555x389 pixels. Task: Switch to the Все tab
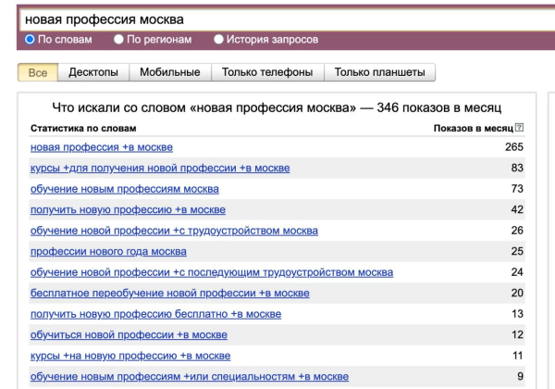38,72
